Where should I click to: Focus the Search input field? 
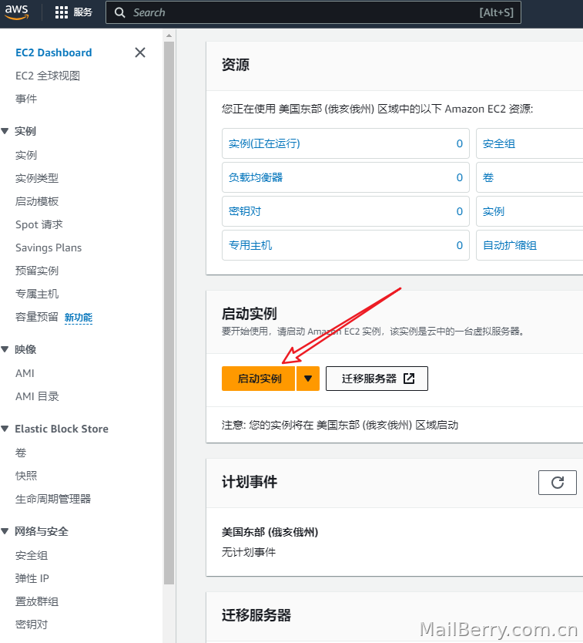click(313, 12)
